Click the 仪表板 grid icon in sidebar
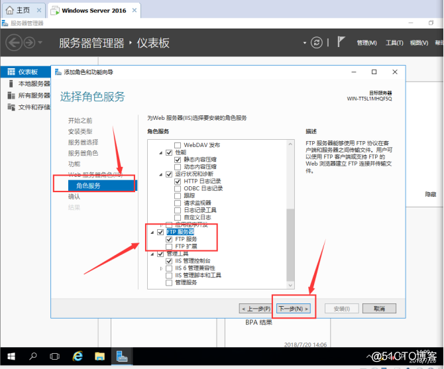 (11, 72)
